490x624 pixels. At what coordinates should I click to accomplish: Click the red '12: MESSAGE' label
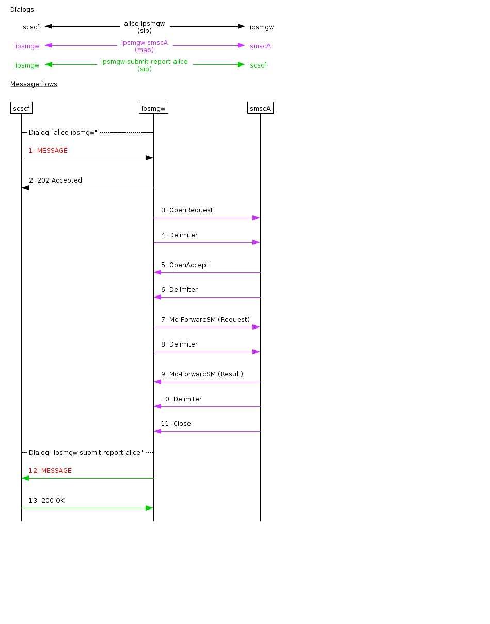point(50,471)
